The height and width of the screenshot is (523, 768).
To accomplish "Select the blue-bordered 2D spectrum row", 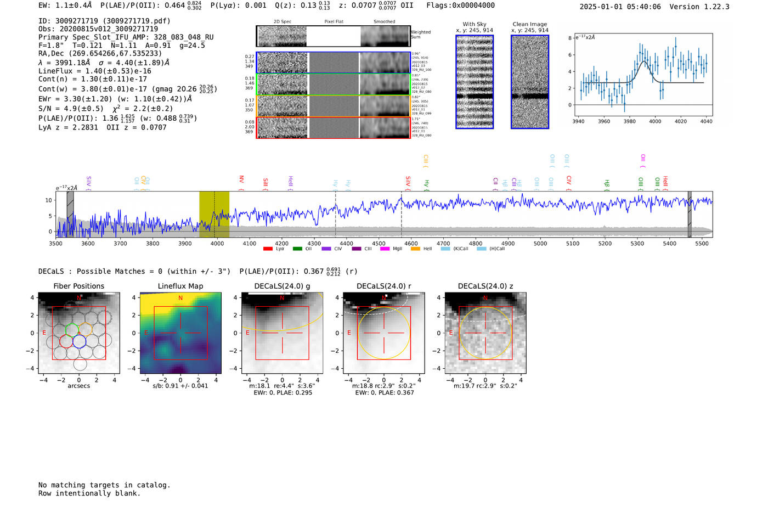I will pos(333,63).
